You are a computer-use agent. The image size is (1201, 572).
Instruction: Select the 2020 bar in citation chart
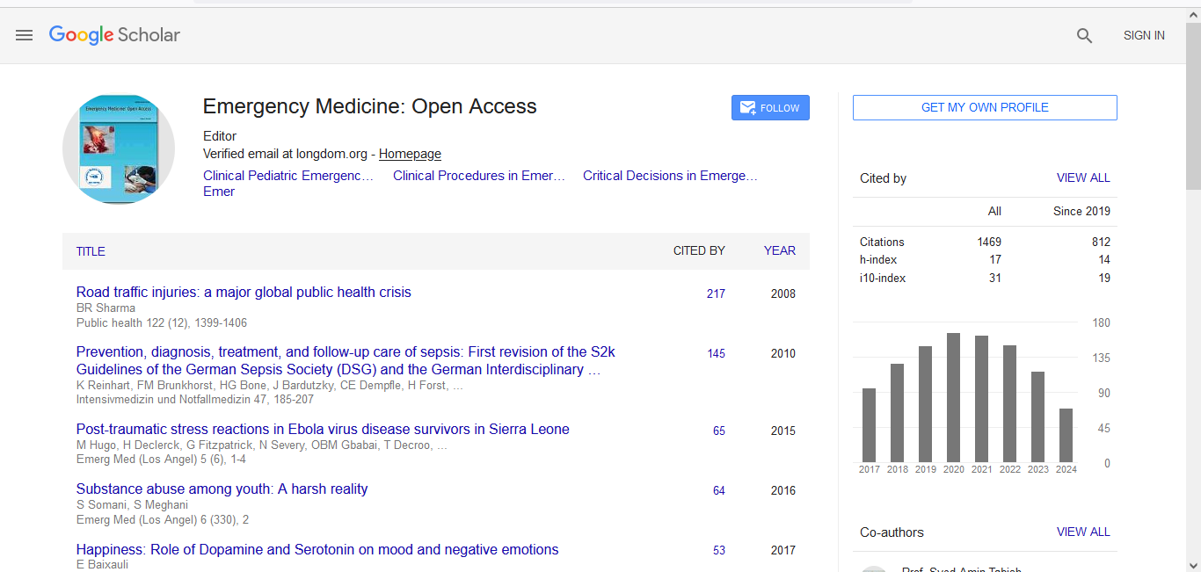pyautogui.click(x=954, y=397)
